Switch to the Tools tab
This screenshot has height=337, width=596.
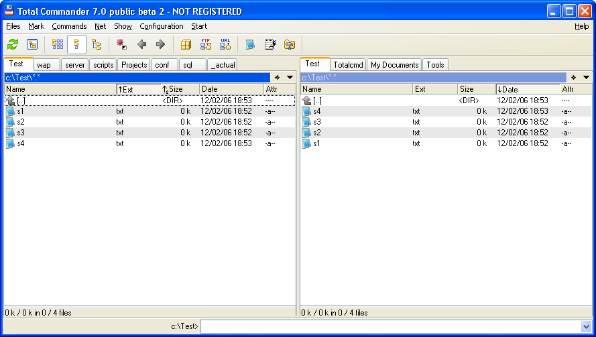tap(436, 65)
